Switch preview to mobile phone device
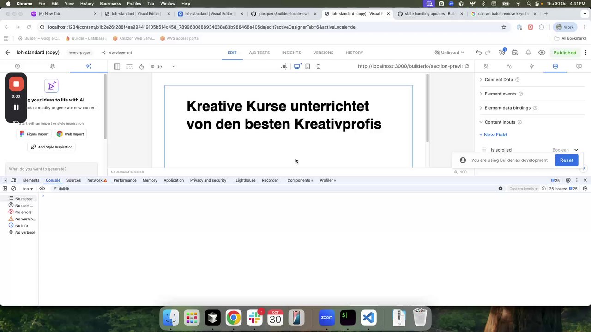Screen dimensions: 591x332 318,66
